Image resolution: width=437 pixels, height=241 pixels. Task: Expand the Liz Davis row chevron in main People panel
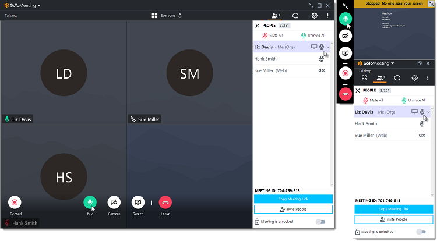(327, 47)
